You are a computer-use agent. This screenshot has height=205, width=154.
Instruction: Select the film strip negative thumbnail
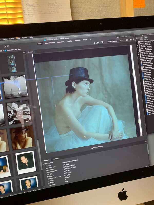[x=12, y=64]
